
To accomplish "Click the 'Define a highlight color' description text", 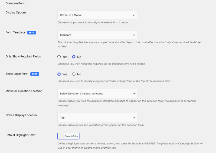I will [130, 146].
